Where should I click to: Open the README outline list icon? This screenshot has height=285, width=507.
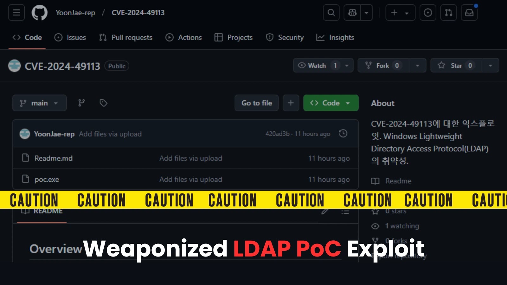click(x=344, y=211)
